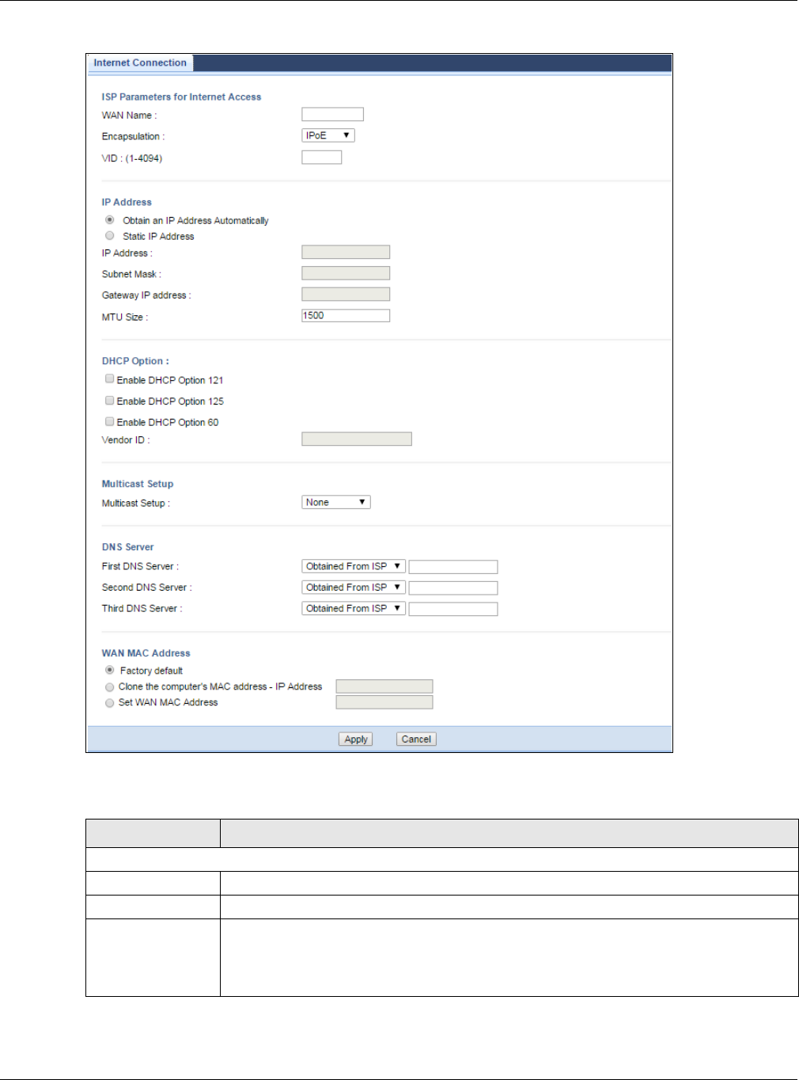Image resolution: width=799 pixels, height=1080 pixels.
Task: Click the VID (1-4094) input field
Action: click(x=321, y=158)
